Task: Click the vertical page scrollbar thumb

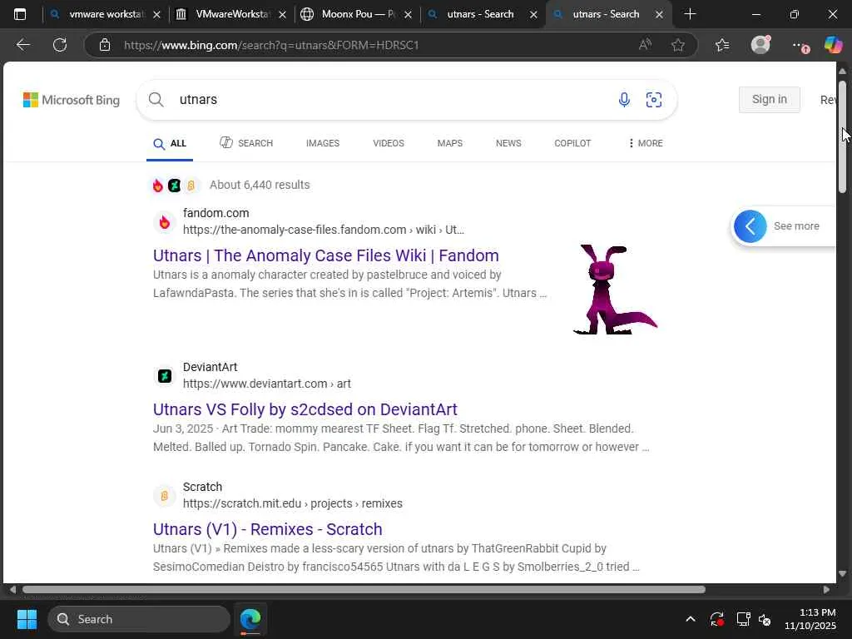Action: (x=842, y=137)
